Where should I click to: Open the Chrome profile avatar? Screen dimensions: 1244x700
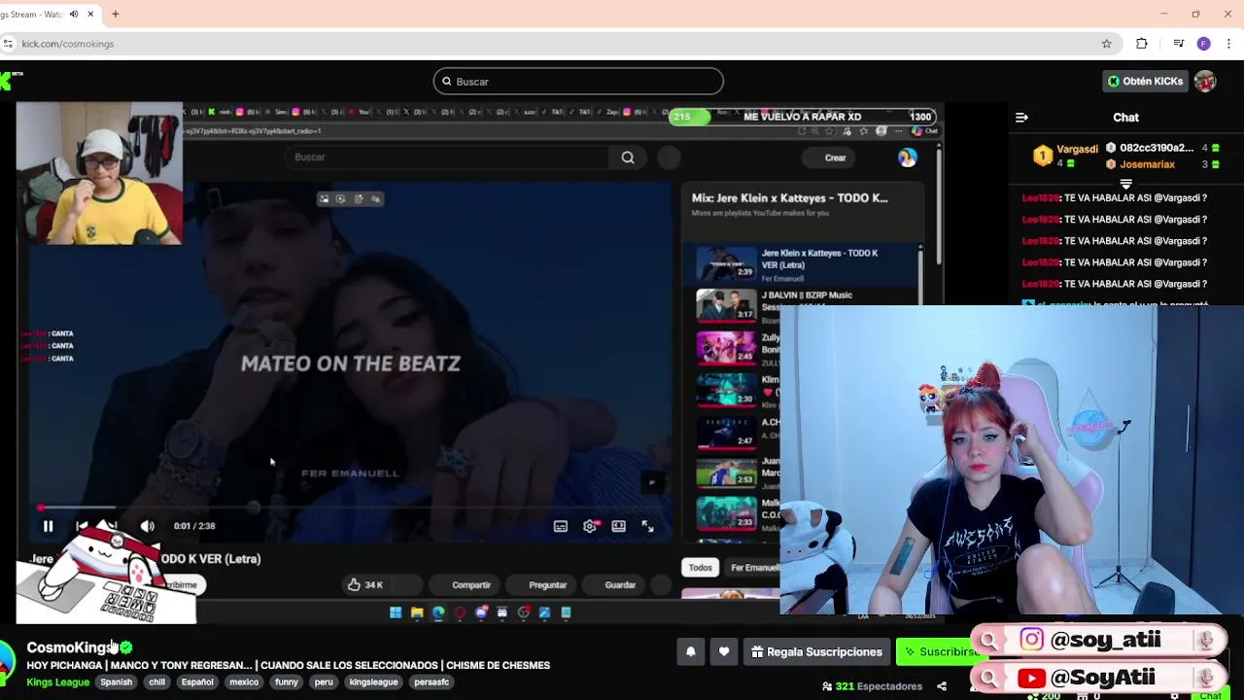1203,44
